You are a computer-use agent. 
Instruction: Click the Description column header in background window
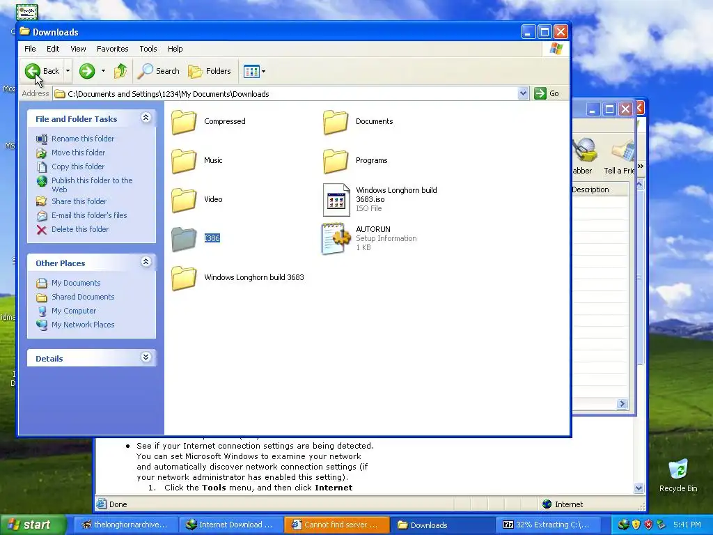pyautogui.click(x=600, y=189)
